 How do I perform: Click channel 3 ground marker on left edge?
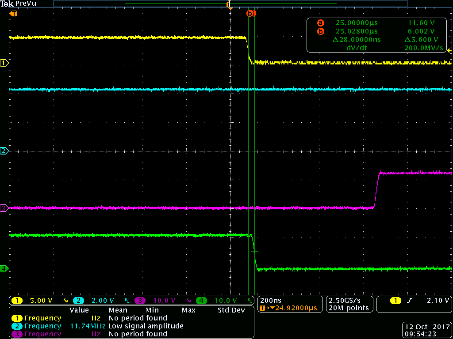[x=4, y=208]
